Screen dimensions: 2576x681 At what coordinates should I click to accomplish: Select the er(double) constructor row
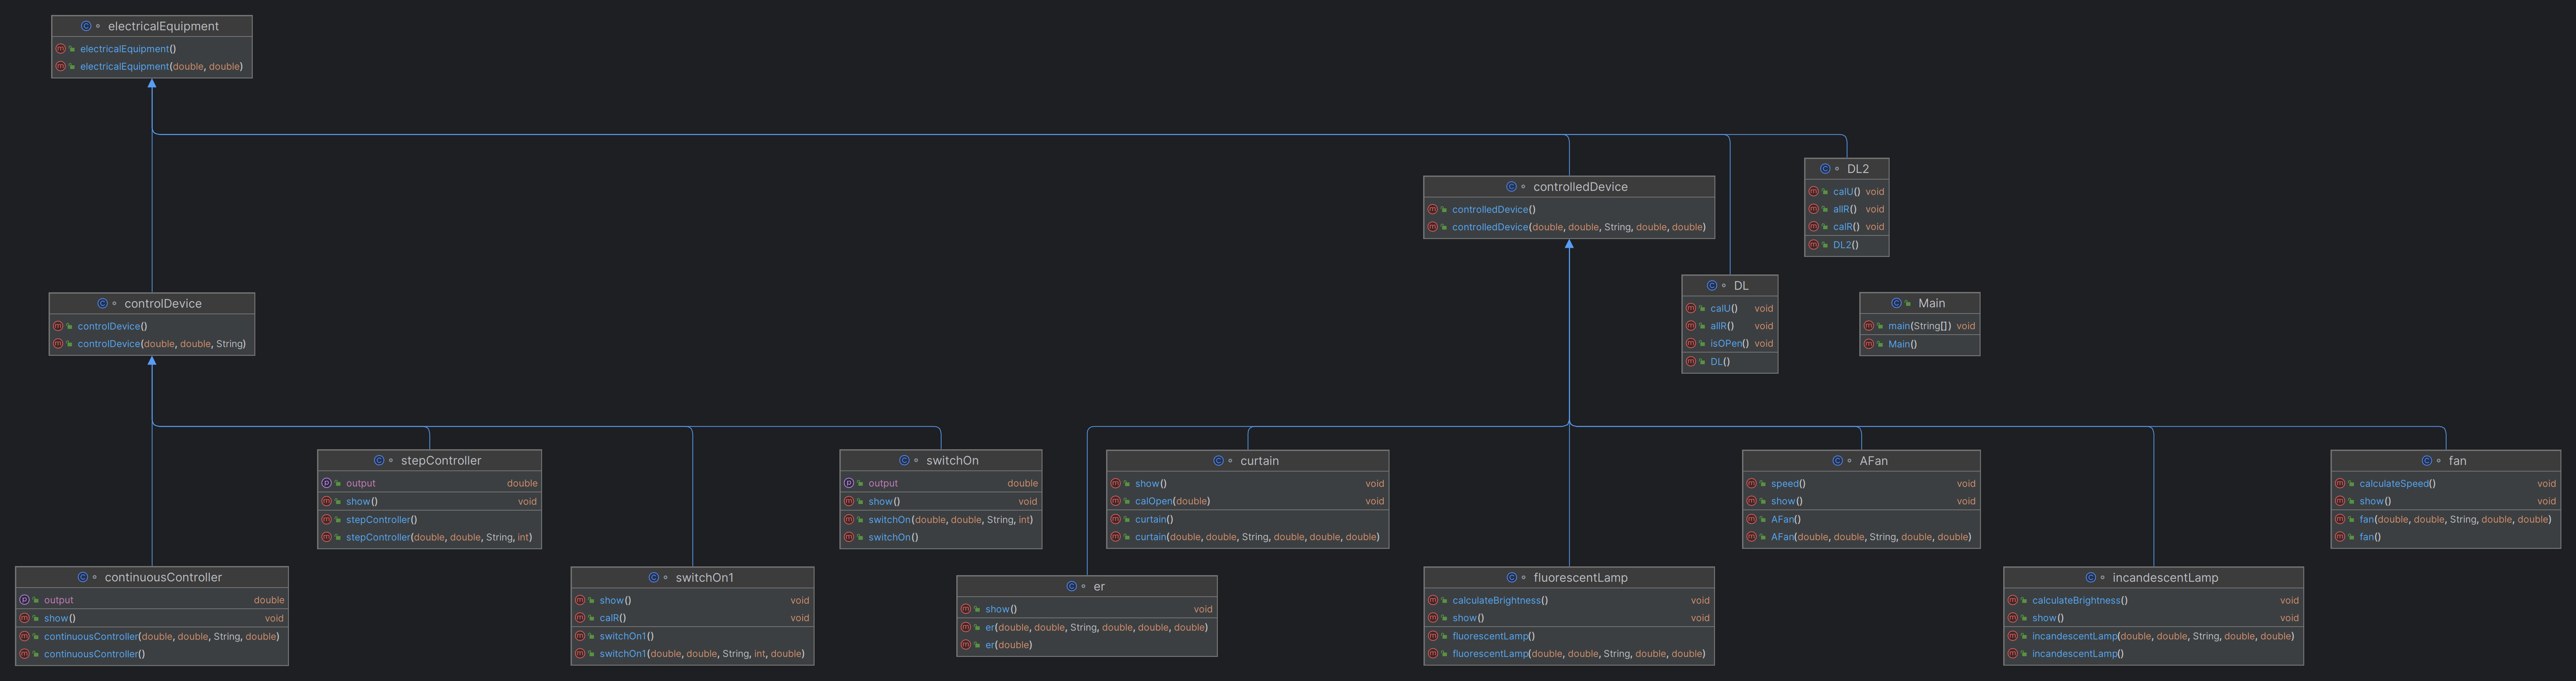pyautogui.click(x=1008, y=645)
